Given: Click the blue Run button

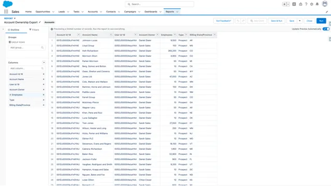Looking at the screenshot, I should tap(321, 21).
